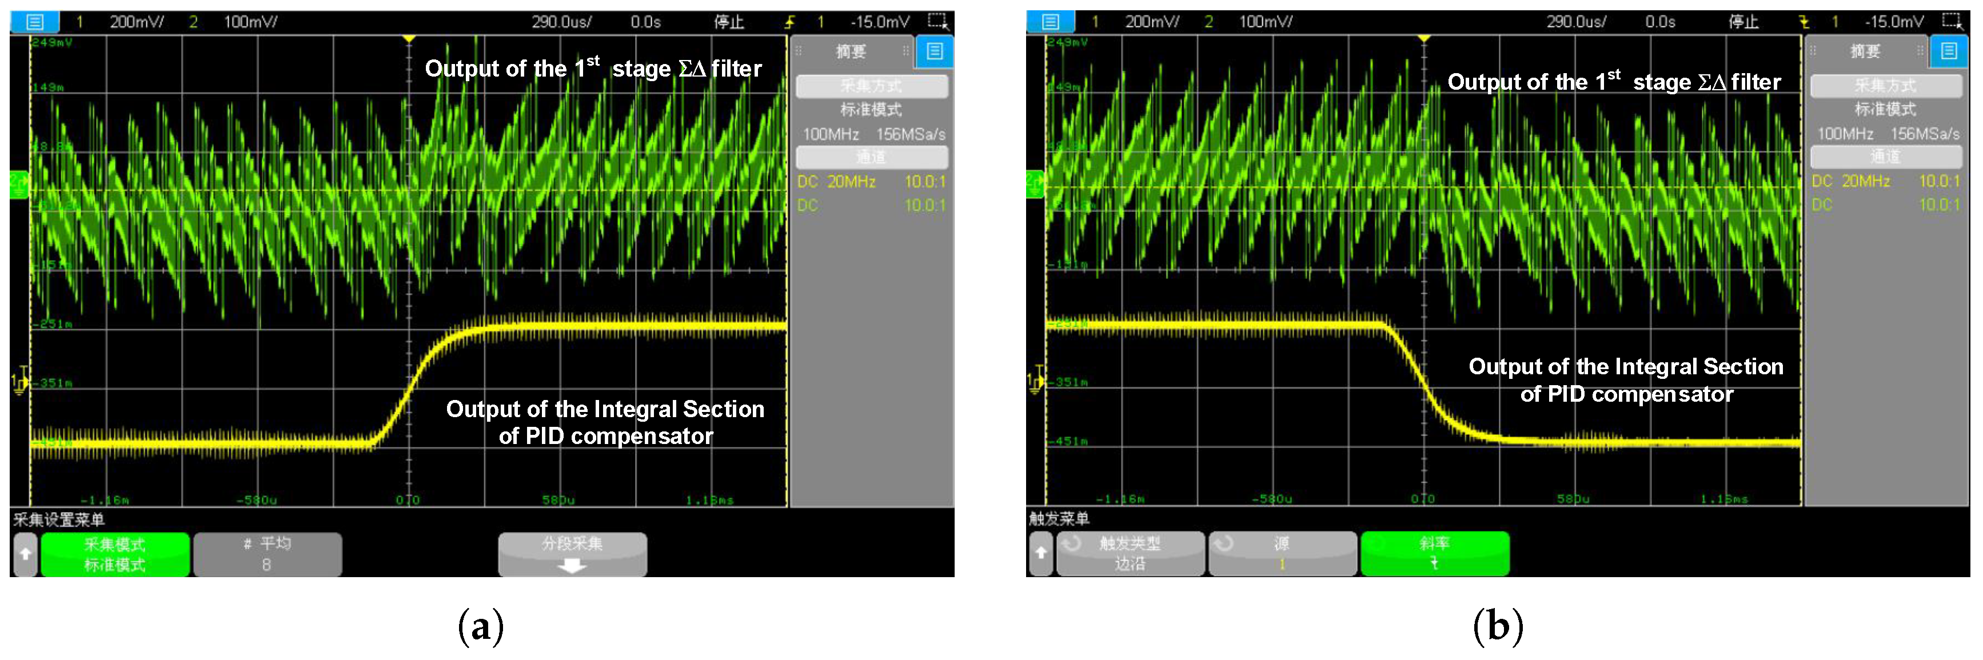Open the blue sidebar list icon in scope (a)
The image size is (1983, 660).
click(935, 51)
